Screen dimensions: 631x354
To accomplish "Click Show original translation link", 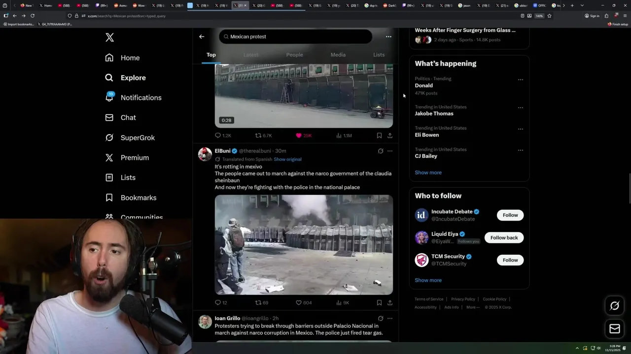I will coord(287,159).
